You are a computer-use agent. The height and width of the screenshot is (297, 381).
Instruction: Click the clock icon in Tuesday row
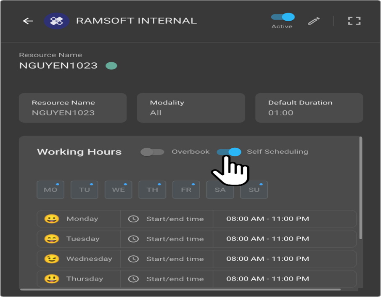[x=133, y=239]
